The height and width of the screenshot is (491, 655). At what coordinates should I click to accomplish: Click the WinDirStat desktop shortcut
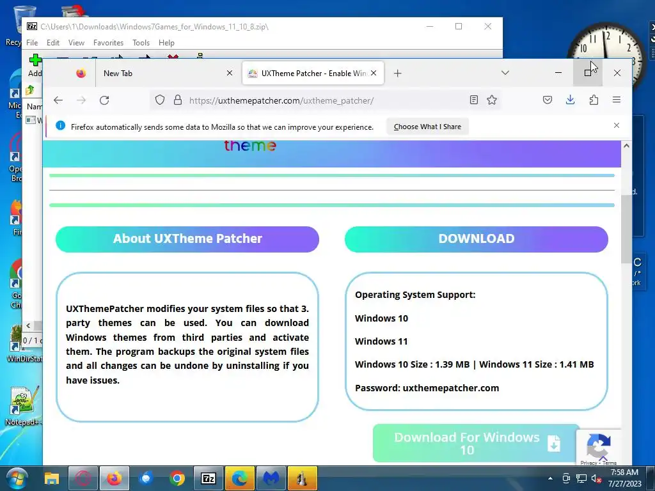[x=23, y=343]
